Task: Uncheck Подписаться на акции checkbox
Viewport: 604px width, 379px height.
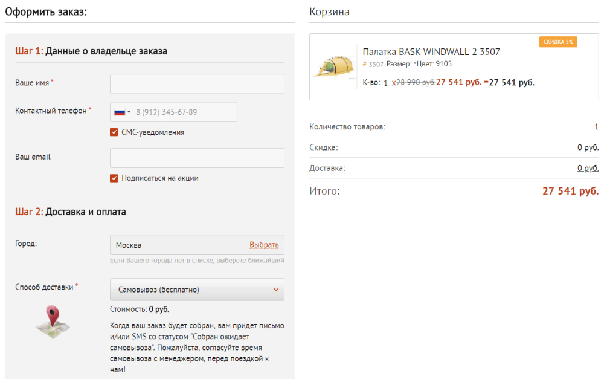Action: point(114,178)
